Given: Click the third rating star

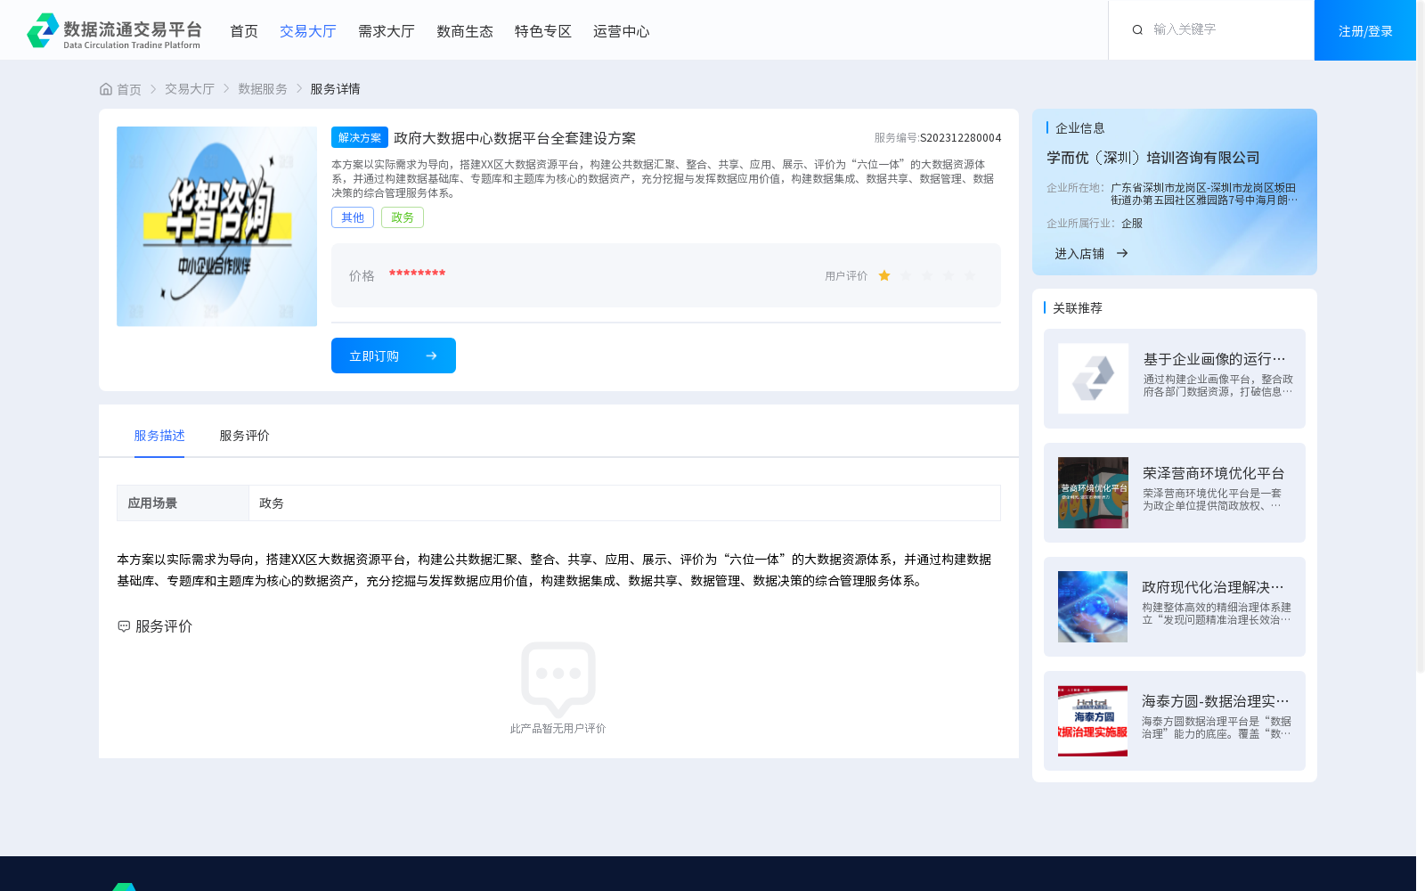Looking at the screenshot, I should (x=927, y=276).
